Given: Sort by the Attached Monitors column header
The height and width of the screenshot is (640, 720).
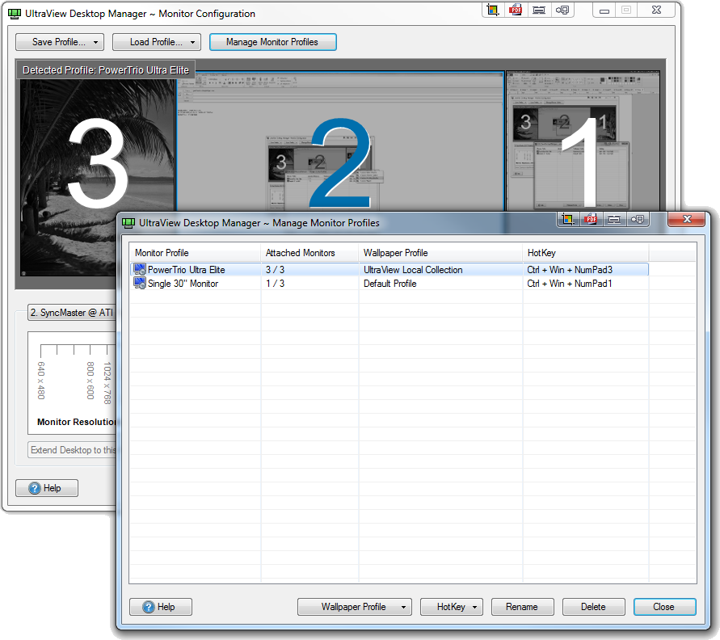Looking at the screenshot, I should 309,253.
